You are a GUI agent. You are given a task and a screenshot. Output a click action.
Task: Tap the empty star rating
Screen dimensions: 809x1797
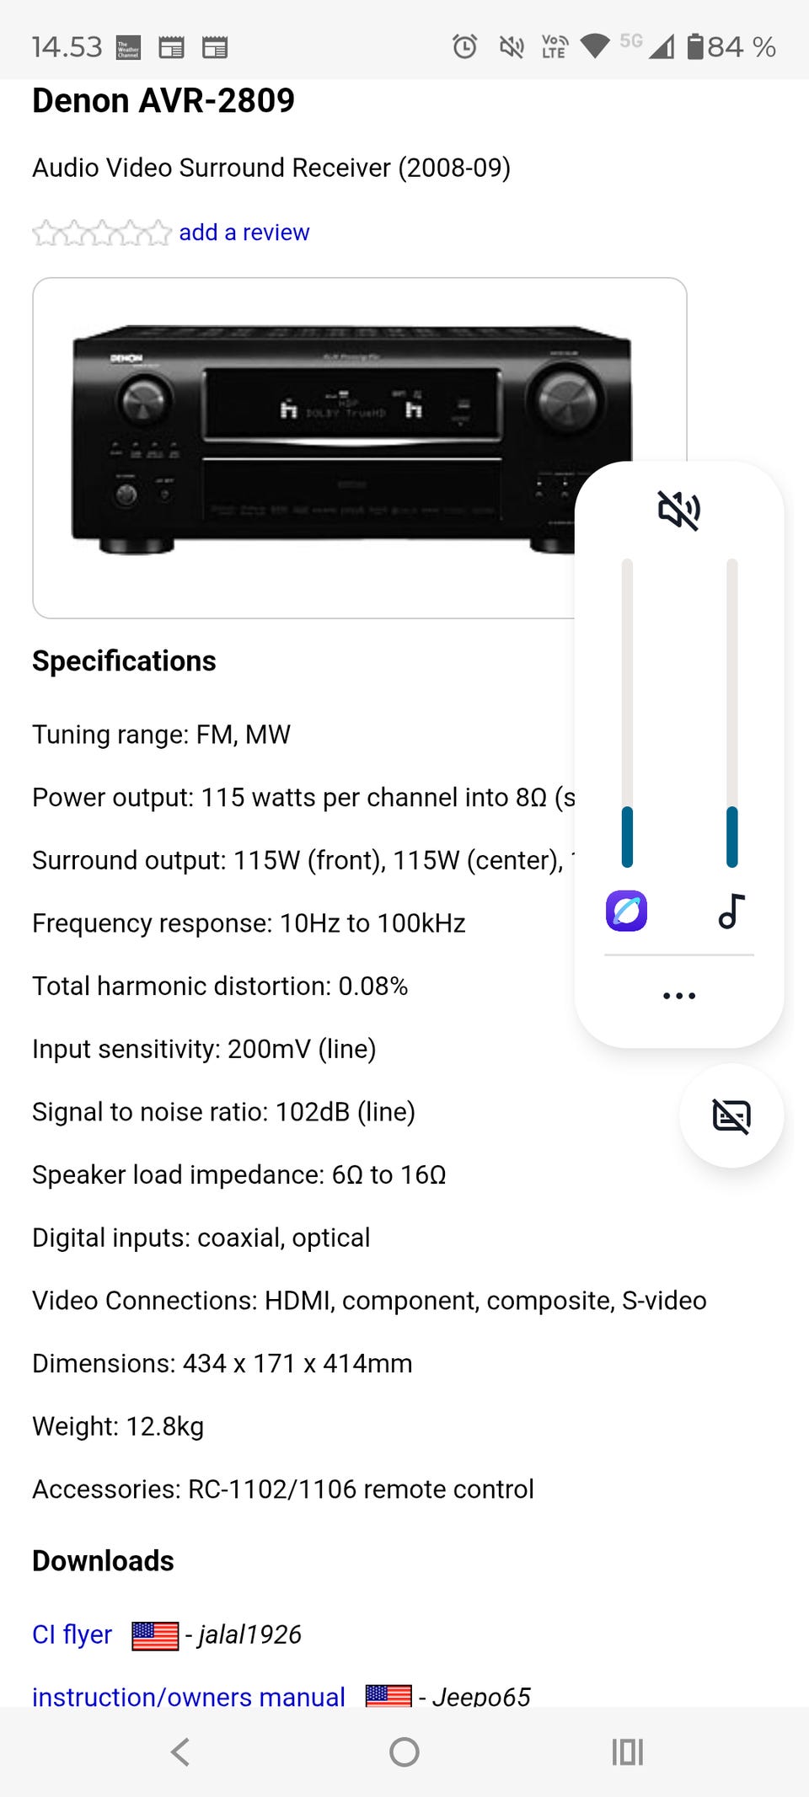click(101, 233)
